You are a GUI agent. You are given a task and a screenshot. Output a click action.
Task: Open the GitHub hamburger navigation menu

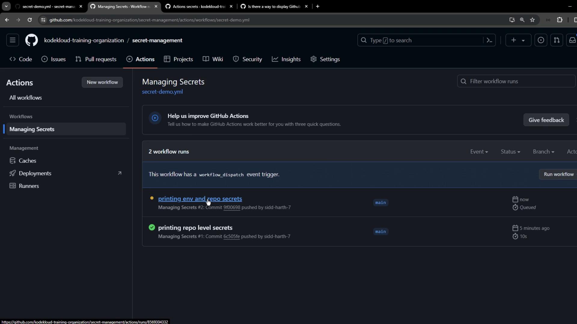[x=13, y=40]
